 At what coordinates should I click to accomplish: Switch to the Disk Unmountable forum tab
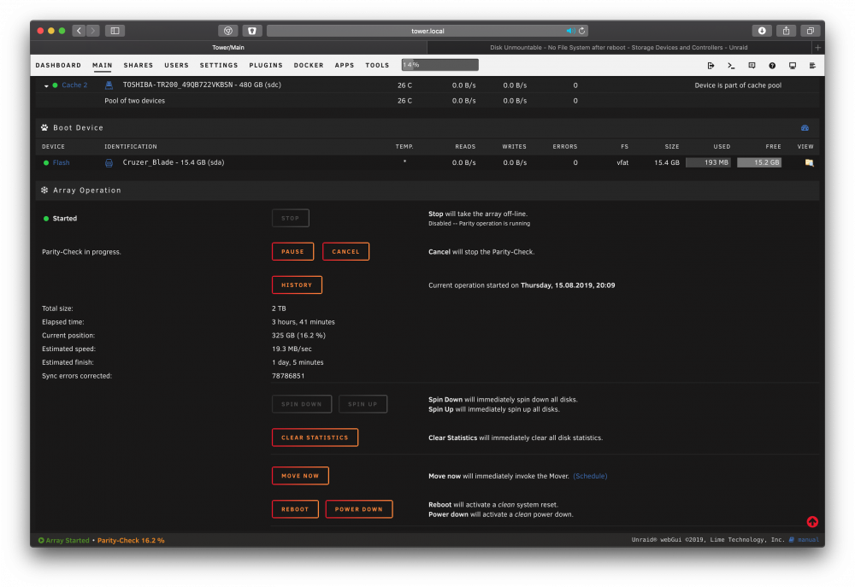618,47
